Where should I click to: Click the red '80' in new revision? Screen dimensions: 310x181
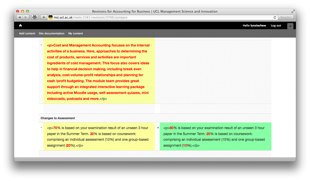click(x=172, y=128)
